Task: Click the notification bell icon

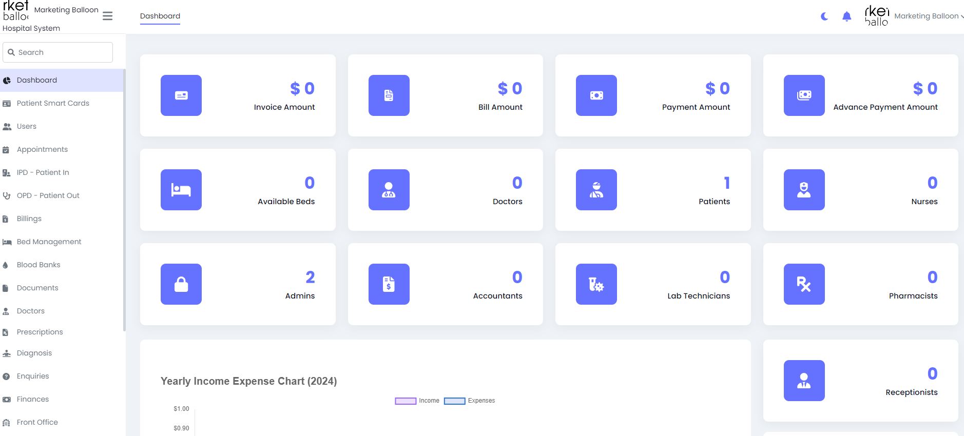Action: tap(846, 16)
